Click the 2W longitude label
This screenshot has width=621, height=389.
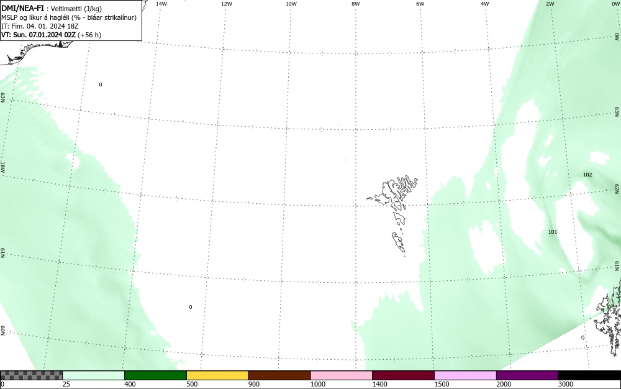pyautogui.click(x=550, y=4)
